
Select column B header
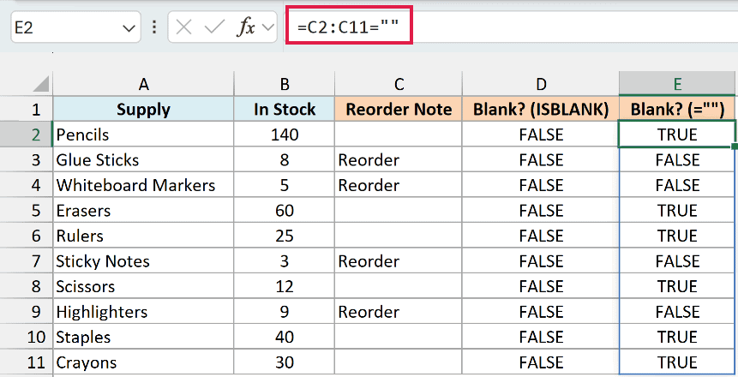point(285,84)
